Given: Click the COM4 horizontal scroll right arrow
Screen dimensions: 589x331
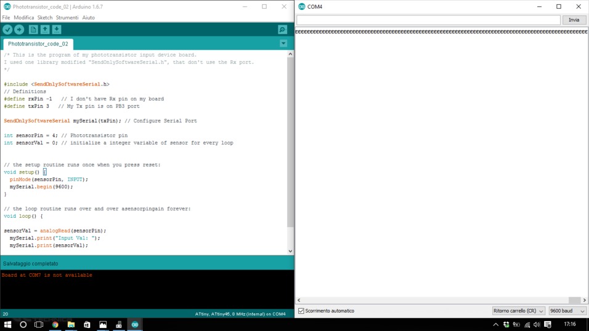Looking at the screenshot, I should pos(584,300).
